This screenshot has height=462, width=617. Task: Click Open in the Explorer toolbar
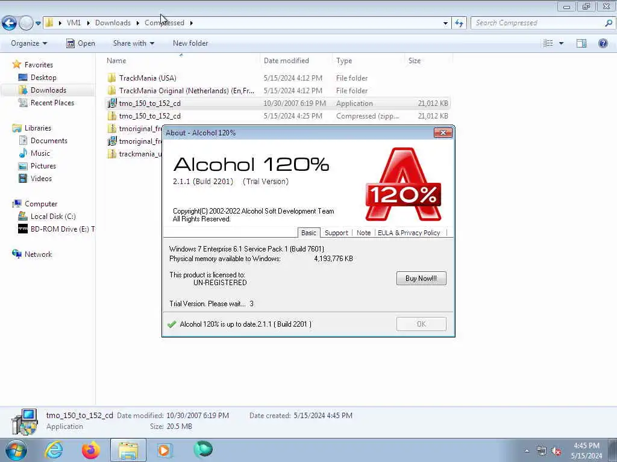(x=81, y=43)
